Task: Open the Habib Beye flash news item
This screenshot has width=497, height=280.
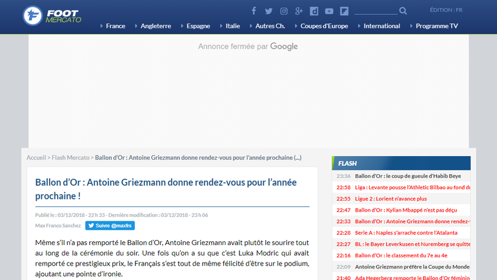Action: (x=408, y=176)
